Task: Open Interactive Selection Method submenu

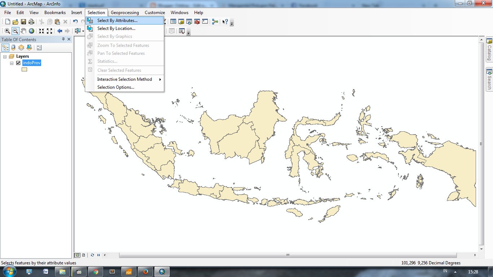Action: click(x=125, y=79)
